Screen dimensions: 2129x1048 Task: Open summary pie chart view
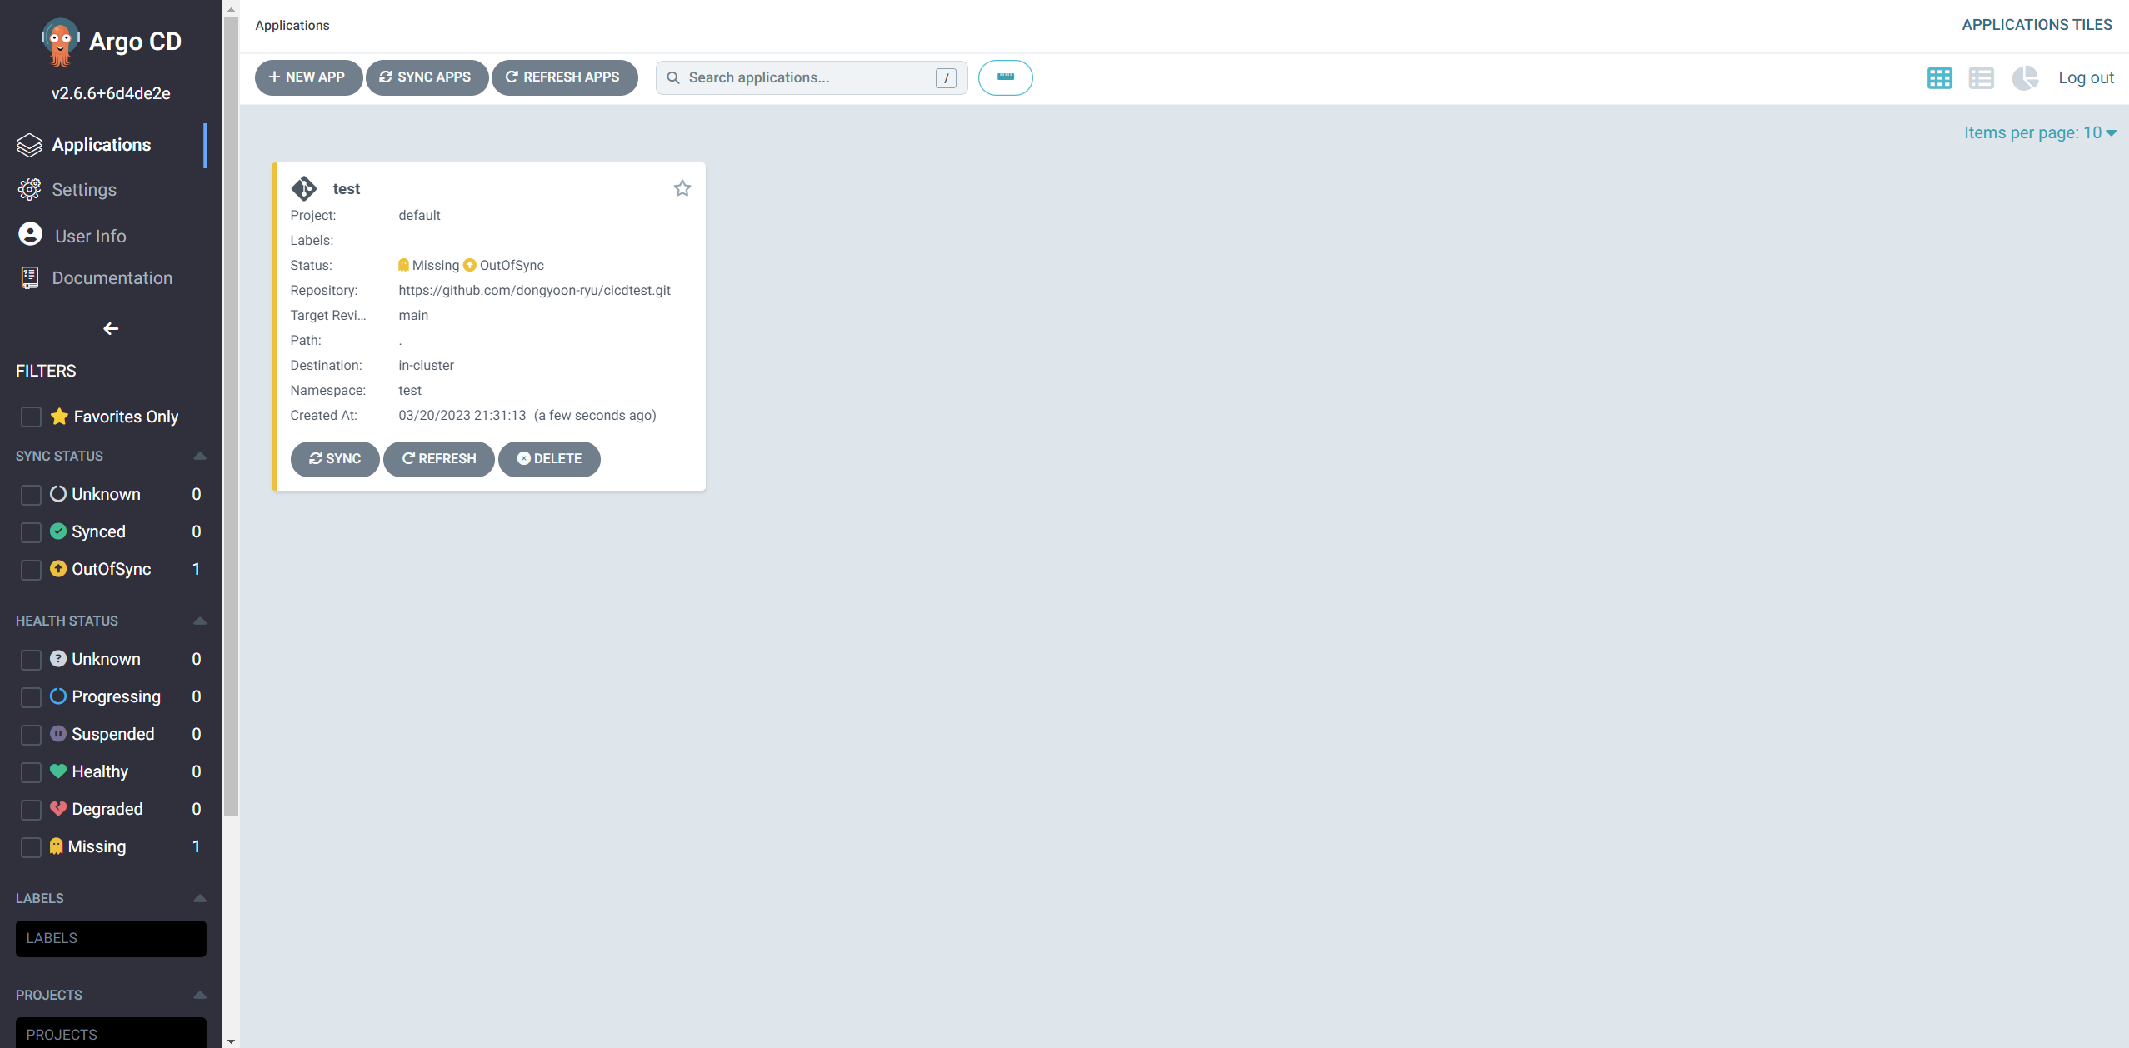[x=2024, y=77]
